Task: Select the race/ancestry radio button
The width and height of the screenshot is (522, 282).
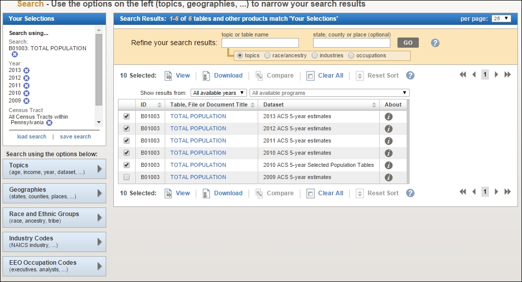Action: (267, 55)
